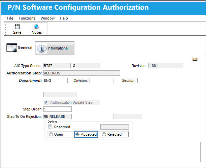The height and width of the screenshot is (168, 206).
Task: Click the Step Order input field
Action: [x=58, y=109]
